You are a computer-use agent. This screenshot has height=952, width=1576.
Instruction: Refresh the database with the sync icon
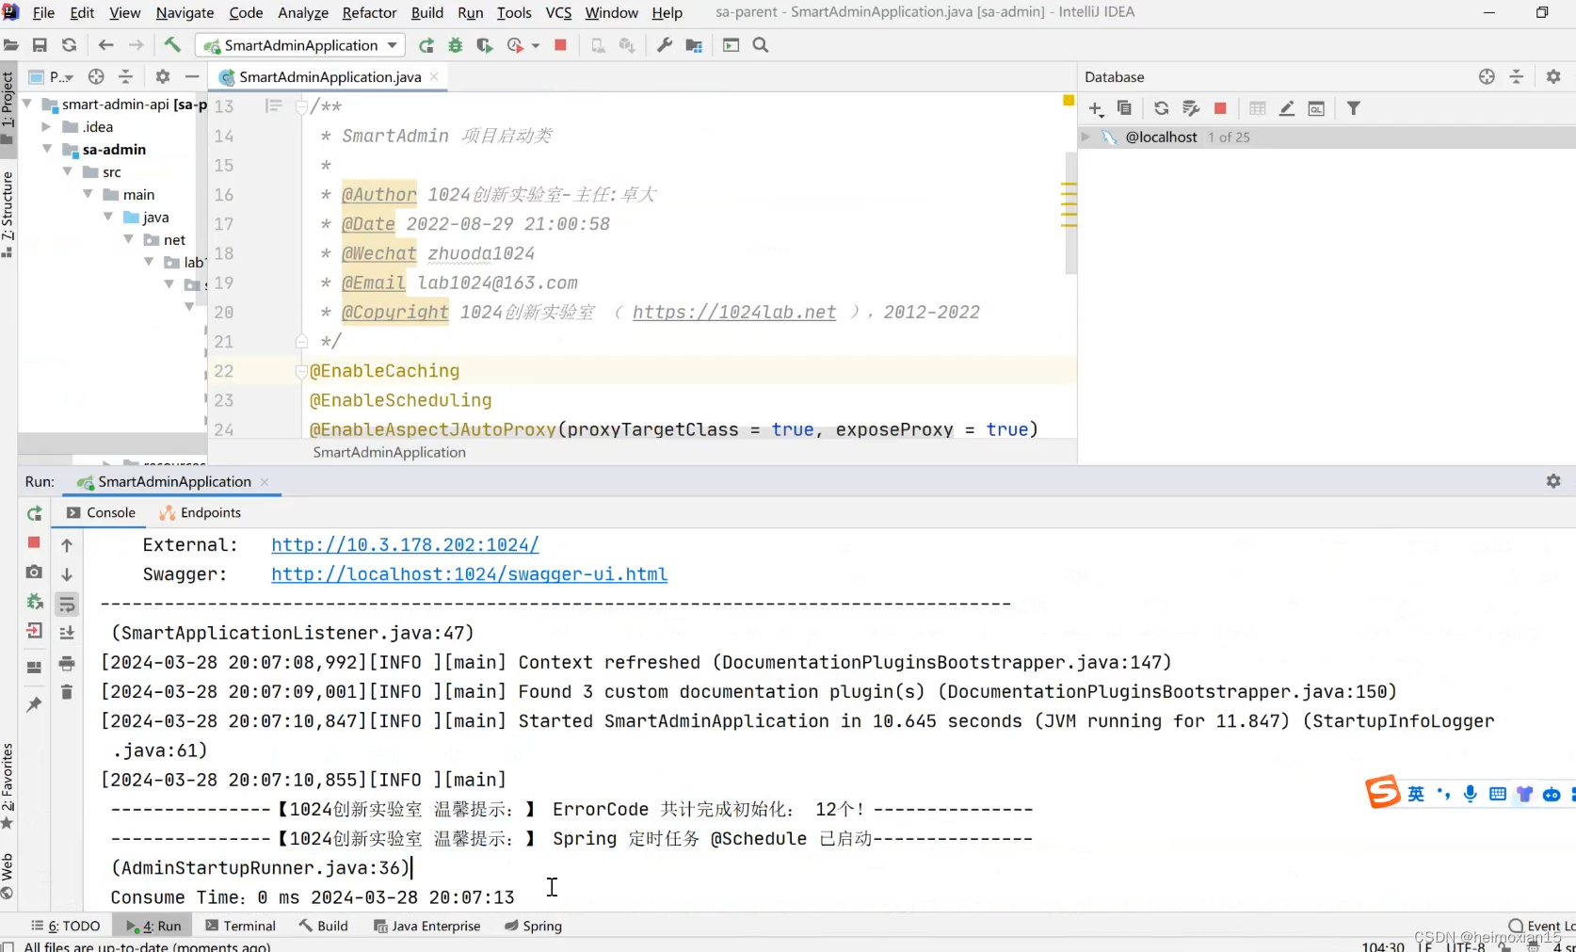coord(1161,108)
